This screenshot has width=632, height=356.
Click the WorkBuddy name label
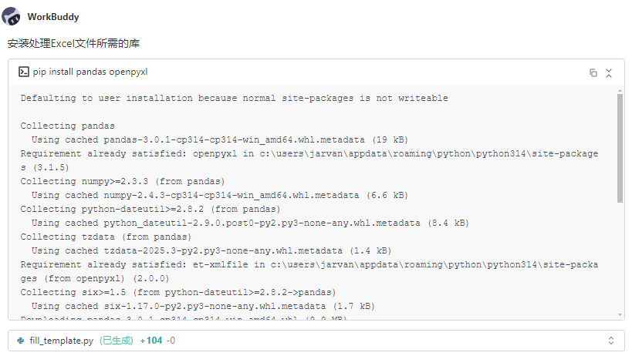52,16
